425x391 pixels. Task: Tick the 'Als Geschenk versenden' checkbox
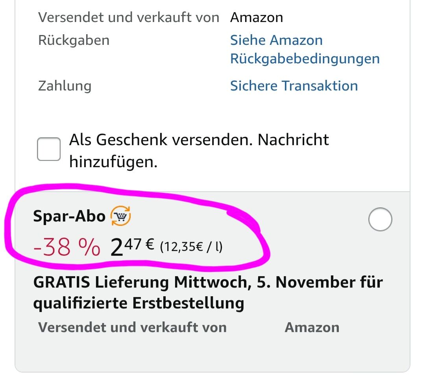point(49,149)
